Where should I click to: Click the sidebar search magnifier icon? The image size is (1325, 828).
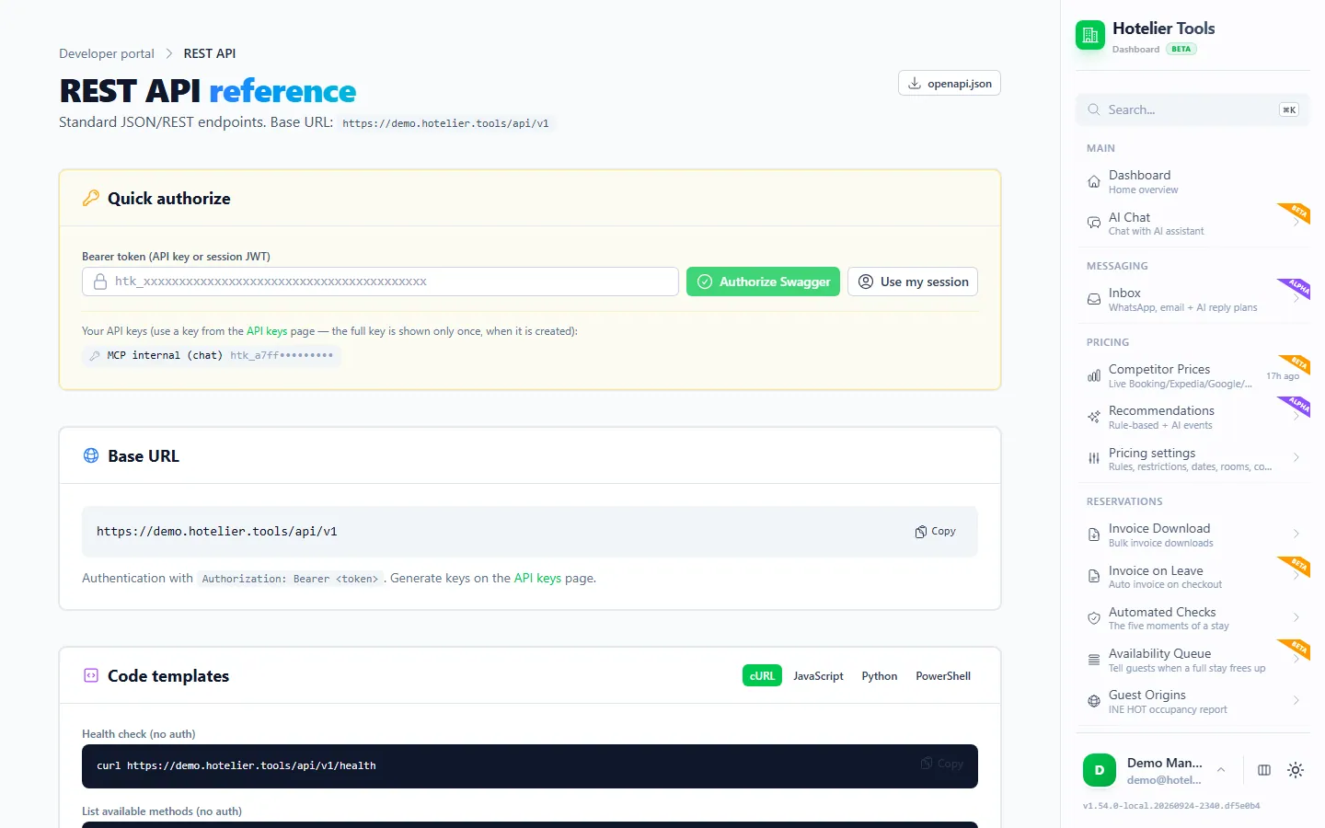(1094, 109)
